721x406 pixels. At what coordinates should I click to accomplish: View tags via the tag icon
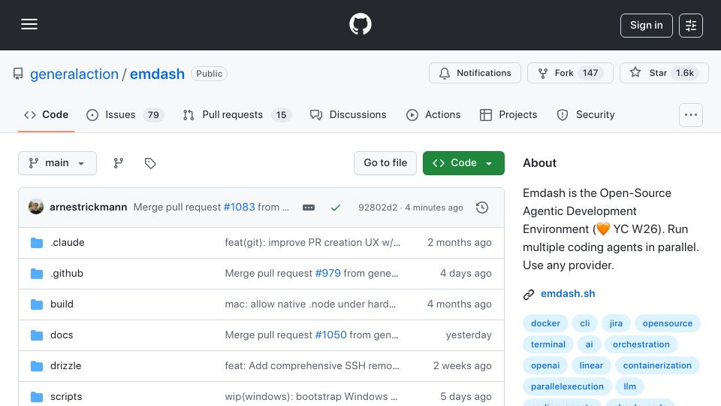150,163
